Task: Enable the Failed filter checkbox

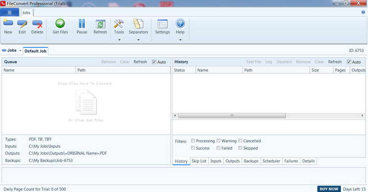Action: (x=218, y=148)
